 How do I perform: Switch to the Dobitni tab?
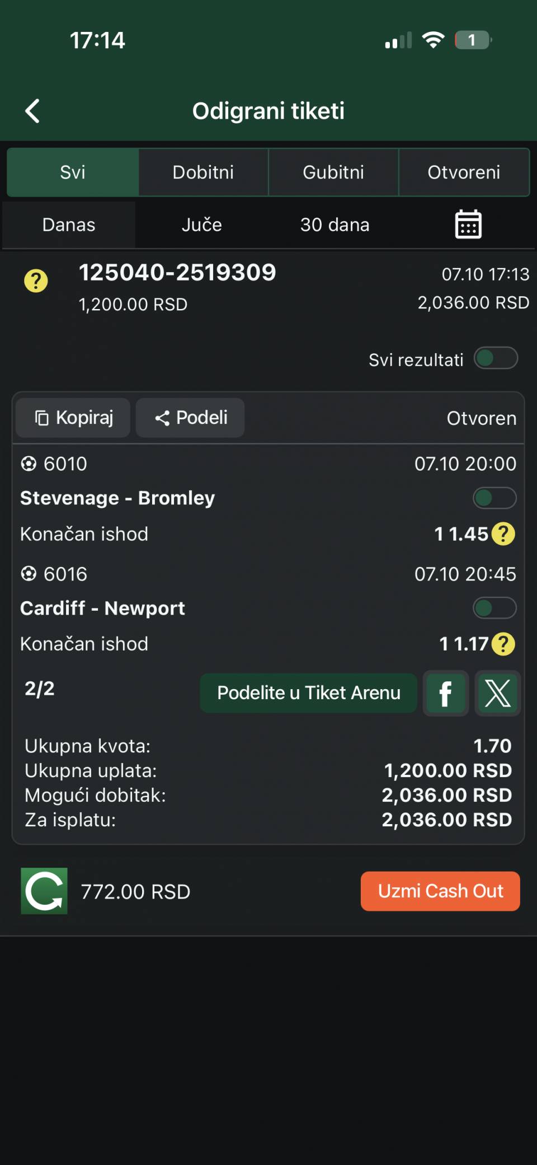[x=203, y=172]
